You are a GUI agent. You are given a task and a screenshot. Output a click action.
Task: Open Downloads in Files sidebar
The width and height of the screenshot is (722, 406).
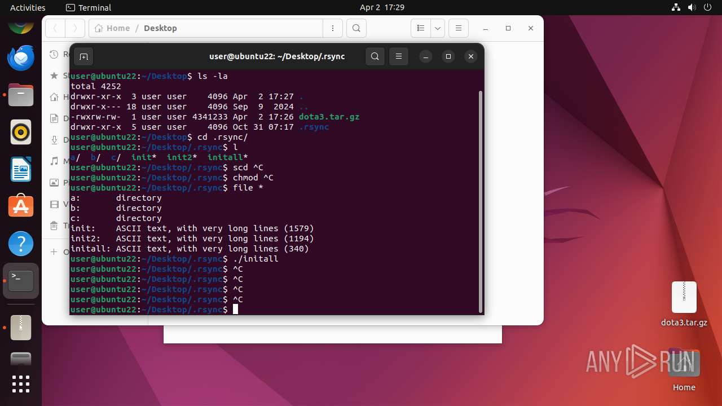[x=59, y=140]
